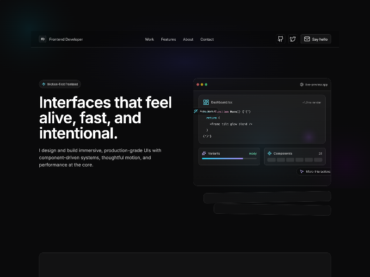Screen dimensions: 370x277
Task: Toggle the yellow traffic light dot
Action: click(201, 84)
